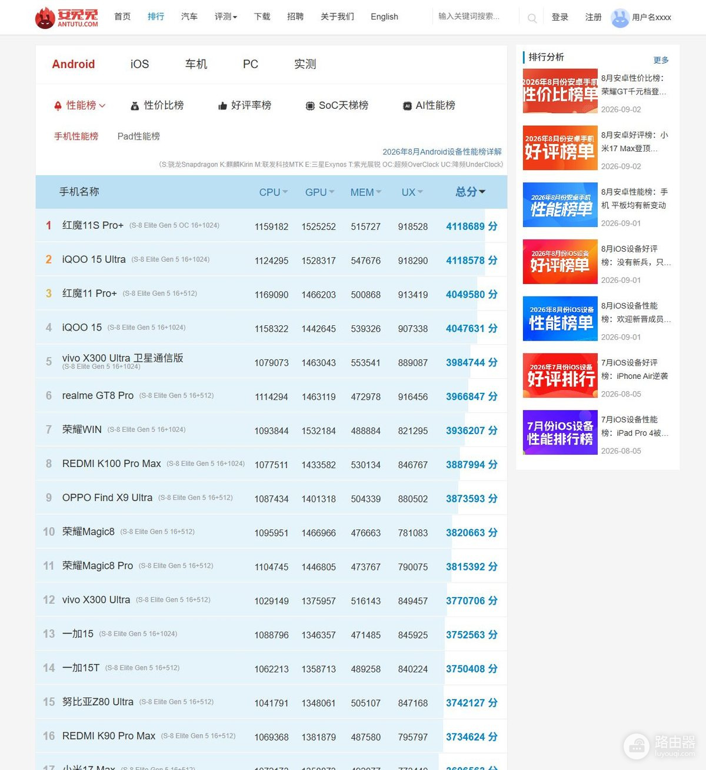Click 荣耀WIN row name
This screenshot has width=706, height=770.
tap(82, 430)
